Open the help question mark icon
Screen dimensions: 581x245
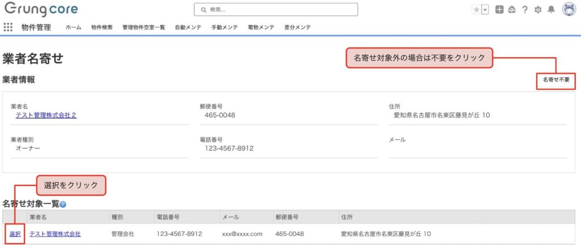[525, 10]
